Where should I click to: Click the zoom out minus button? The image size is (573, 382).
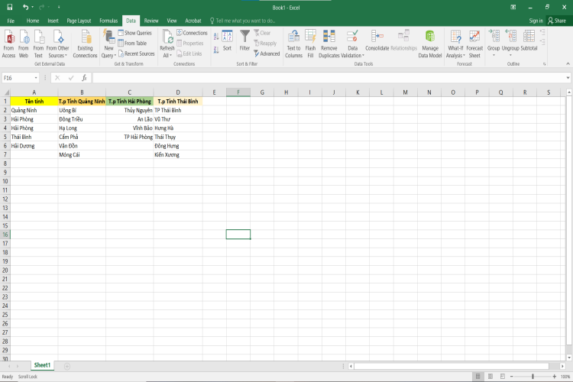[512, 376]
